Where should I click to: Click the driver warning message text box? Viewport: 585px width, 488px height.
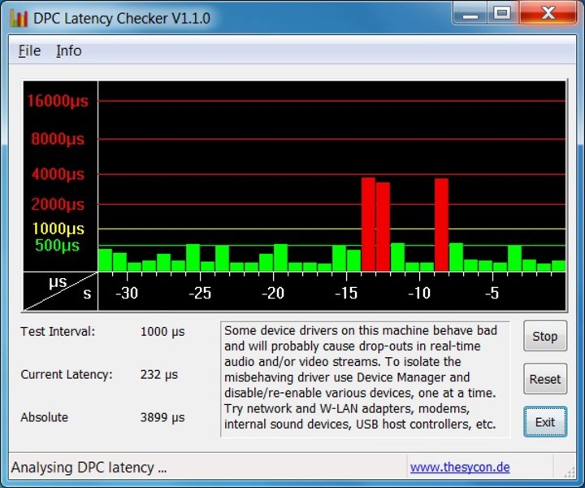click(x=365, y=379)
